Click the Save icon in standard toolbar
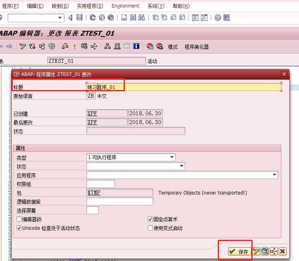The width and height of the screenshot is (299, 261). (x=79, y=18)
